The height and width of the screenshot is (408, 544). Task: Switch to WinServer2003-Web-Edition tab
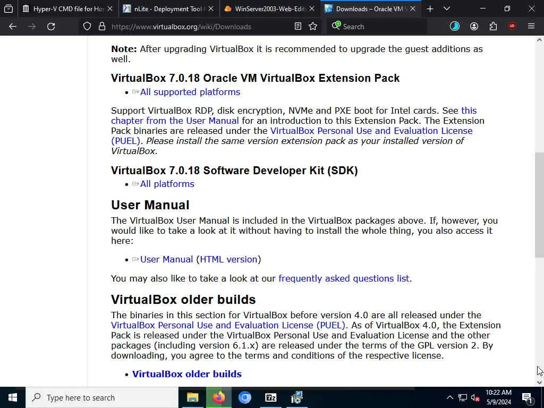(x=270, y=8)
